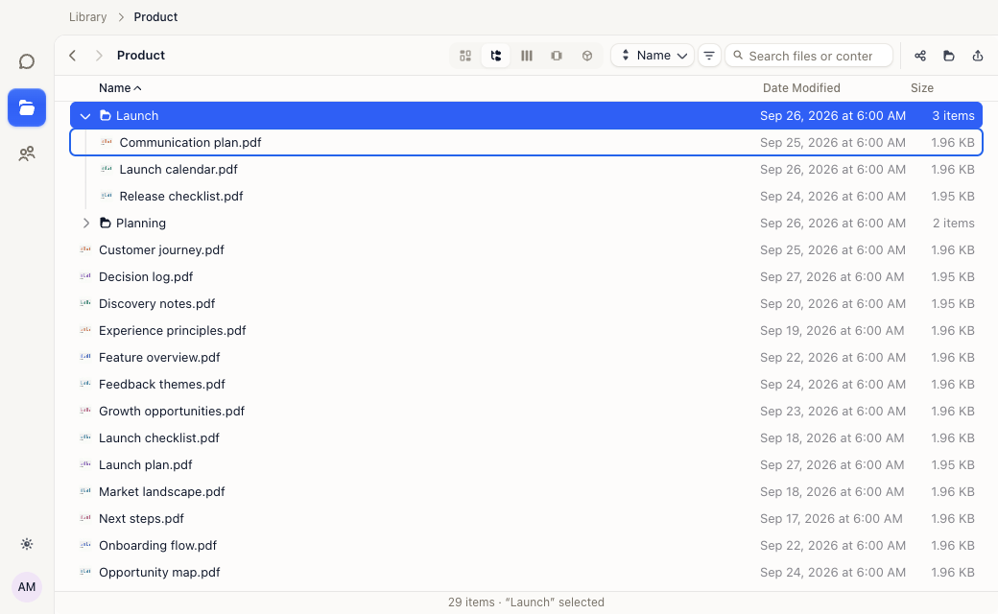Switch to column view
The image size is (998, 614).
pyautogui.click(x=527, y=56)
